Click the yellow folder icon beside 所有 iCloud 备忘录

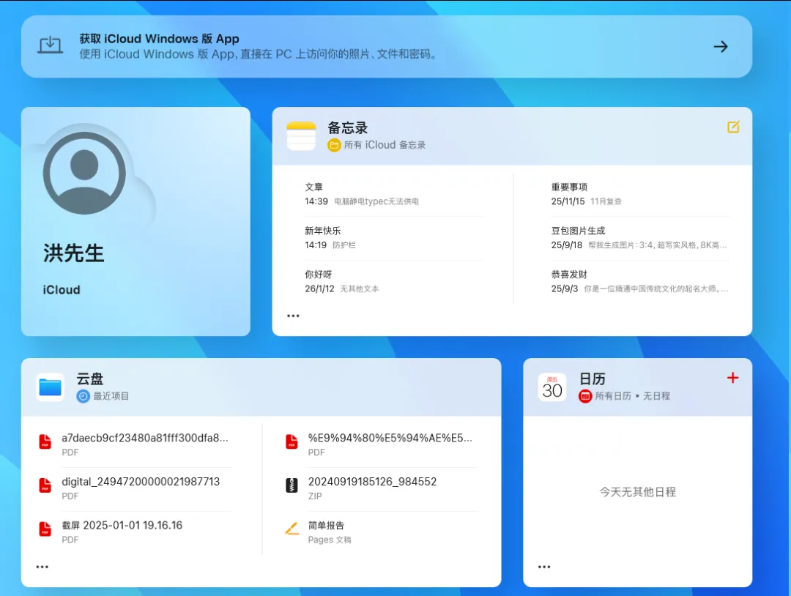334,145
